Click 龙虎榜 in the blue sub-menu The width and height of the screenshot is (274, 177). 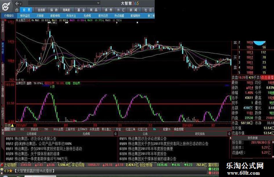(x=87, y=16)
